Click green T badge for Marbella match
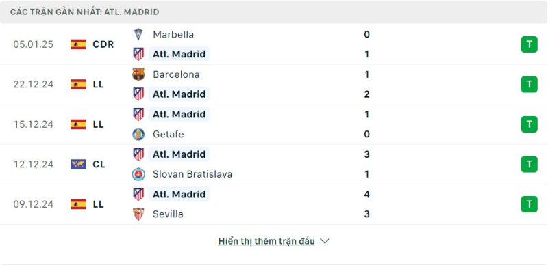The width and height of the screenshot is (548, 265). [529, 44]
